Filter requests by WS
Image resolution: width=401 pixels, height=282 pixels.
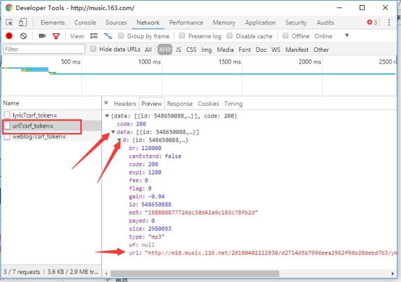click(276, 49)
